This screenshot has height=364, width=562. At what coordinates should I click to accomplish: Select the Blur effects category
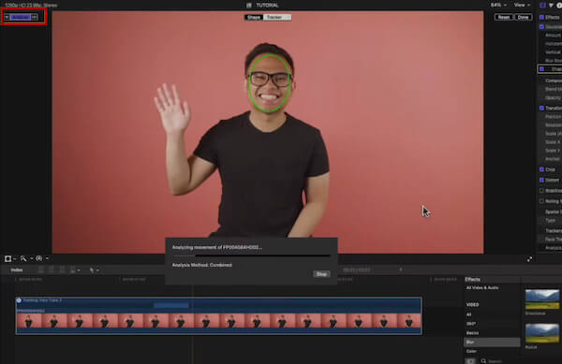pyautogui.click(x=492, y=342)
